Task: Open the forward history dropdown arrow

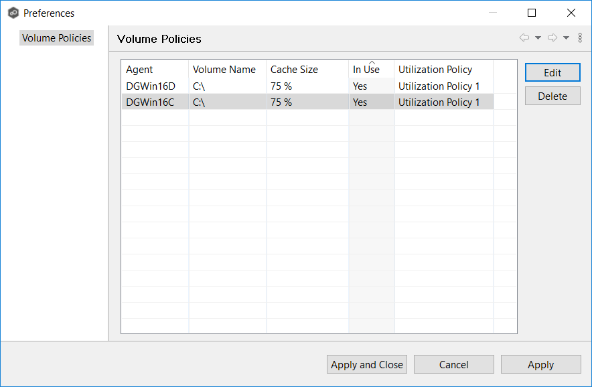Action: pyautogui.click(x=566, y=38)
